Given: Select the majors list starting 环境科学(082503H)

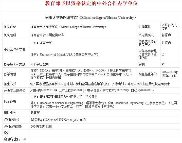Looking at the screenshot, I should pos(92,90).
